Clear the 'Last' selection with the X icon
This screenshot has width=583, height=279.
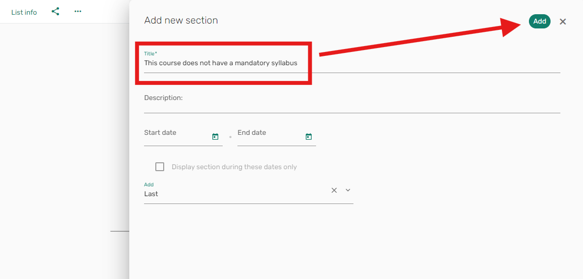coord(334,190)
